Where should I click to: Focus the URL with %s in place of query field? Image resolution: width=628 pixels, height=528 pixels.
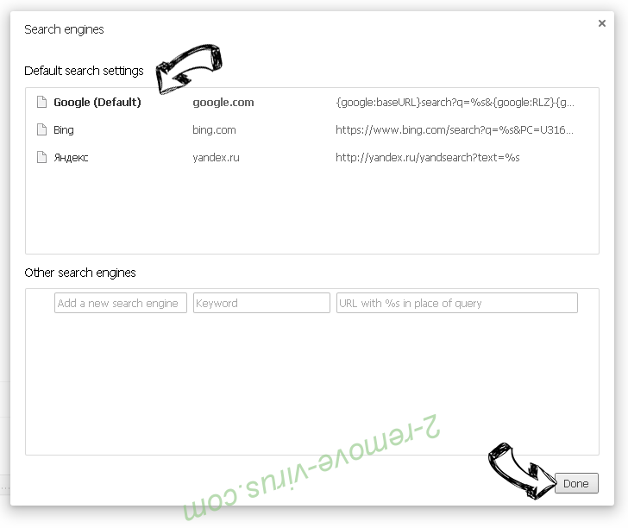[x=457, y=303]
